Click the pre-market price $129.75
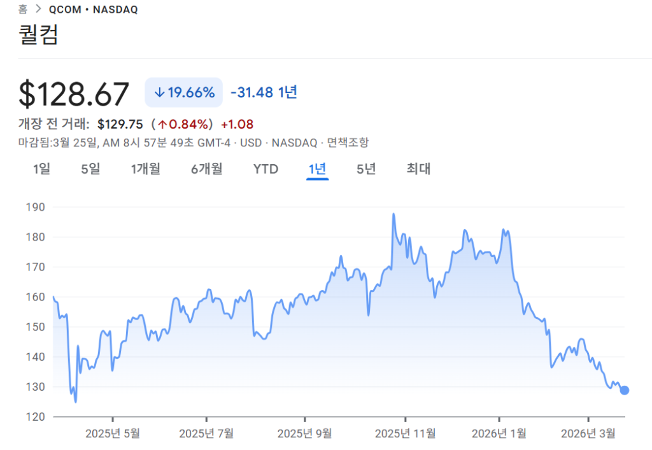Image resolution: width=652 pixels, height=450 pixels. click(120, 124)
